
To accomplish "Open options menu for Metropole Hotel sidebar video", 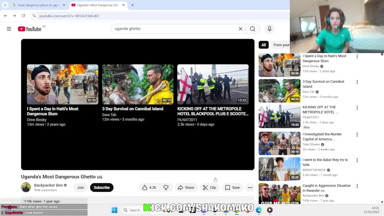I will pyautogui.click(x=357, y=107).
